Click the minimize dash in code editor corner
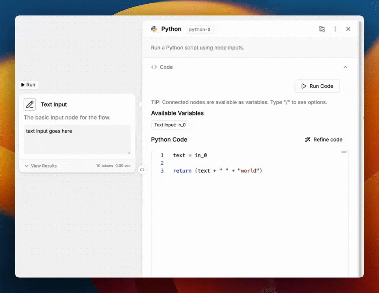379x293 pixels. click(x=344, y=152)
